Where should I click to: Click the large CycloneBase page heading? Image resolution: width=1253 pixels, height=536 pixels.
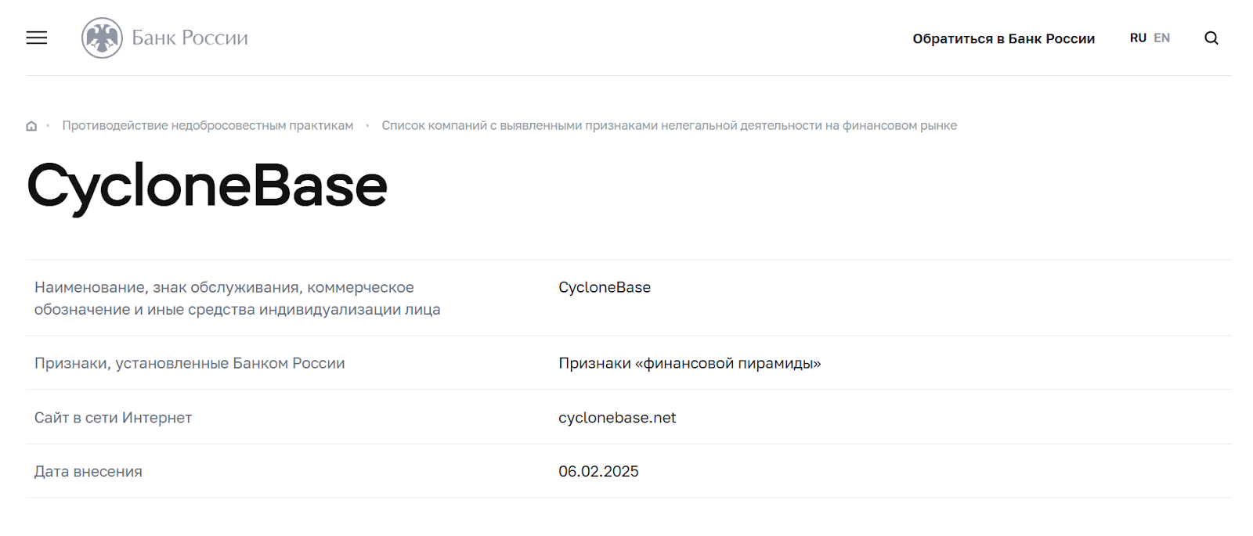coord(207,186)
